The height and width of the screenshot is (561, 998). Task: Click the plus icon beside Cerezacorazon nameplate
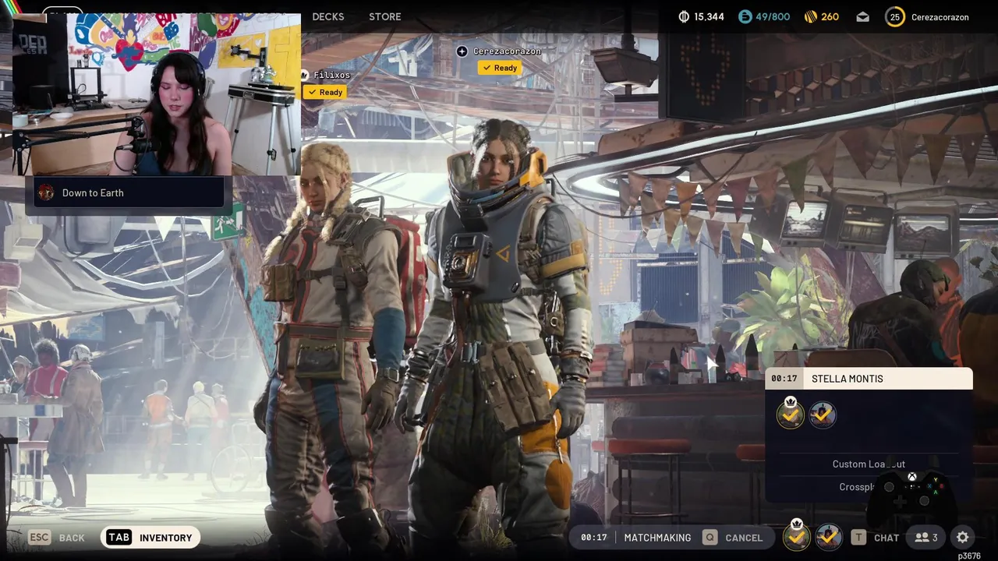(x=462, y=51)
